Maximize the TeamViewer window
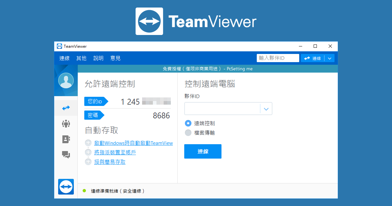The image size is (392, 206). (315, 46)
